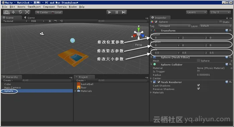Screen dimensions: 234x127
Task: Open the Assets menu
Action: click(x=21, y=7)
